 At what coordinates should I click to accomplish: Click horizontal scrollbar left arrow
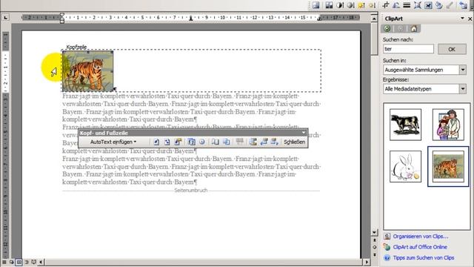click(x=41, y=262)
